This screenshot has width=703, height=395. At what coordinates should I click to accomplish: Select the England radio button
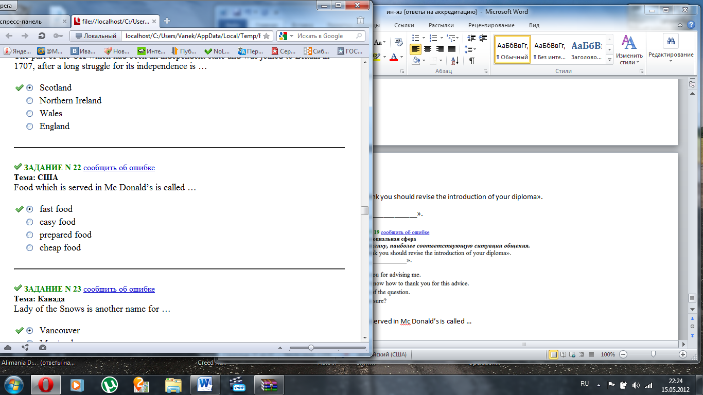click(30, 127)
